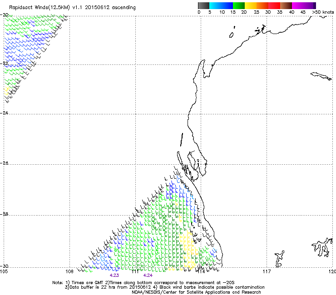The width and height of the screenshot is (336, 295).
Task: Click the purple time label '4:23'
Action: [x=114, y=275]
